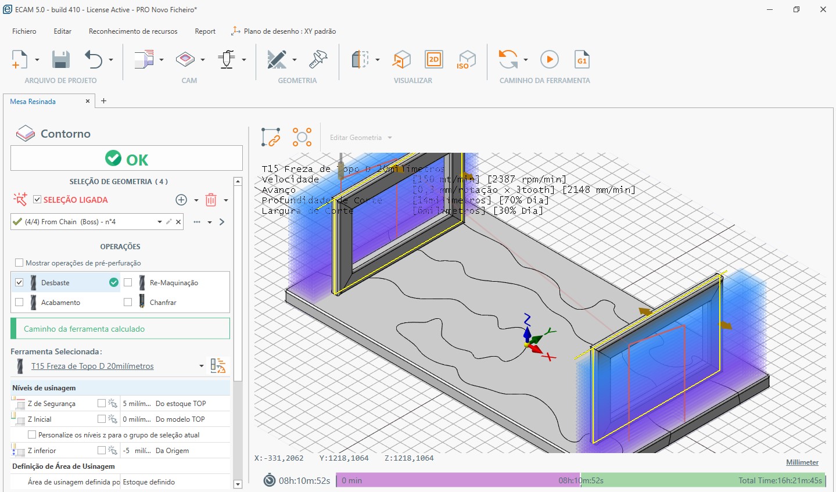Click the 3D view orientation cube icon

[401, 59]
